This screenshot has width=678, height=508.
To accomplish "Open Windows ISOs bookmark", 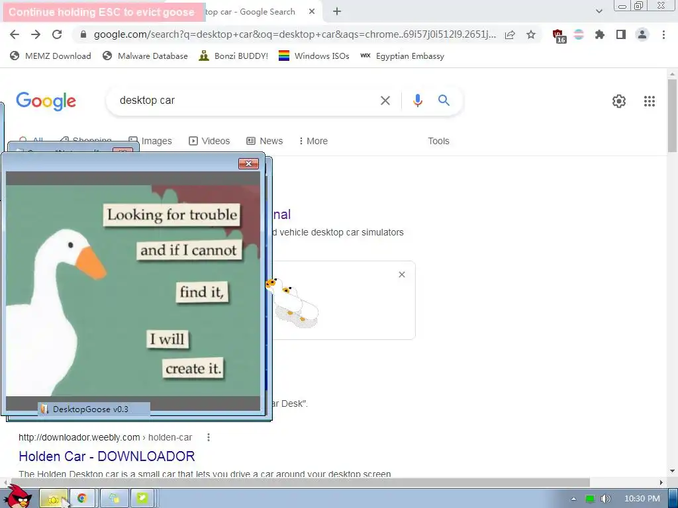I will click(x=314, y=56).
